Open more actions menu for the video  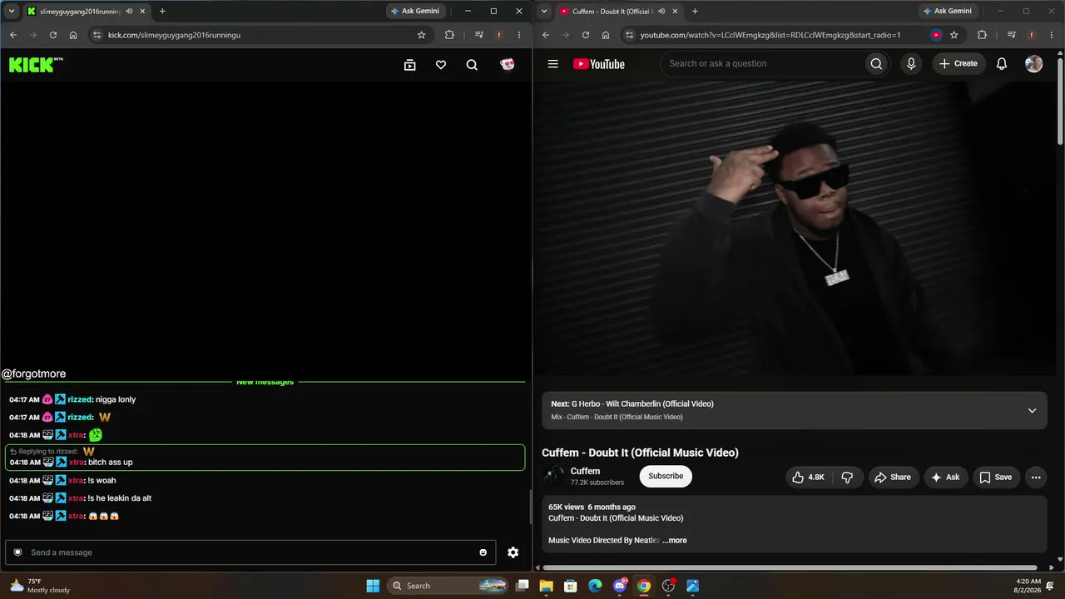[1036, 477]
